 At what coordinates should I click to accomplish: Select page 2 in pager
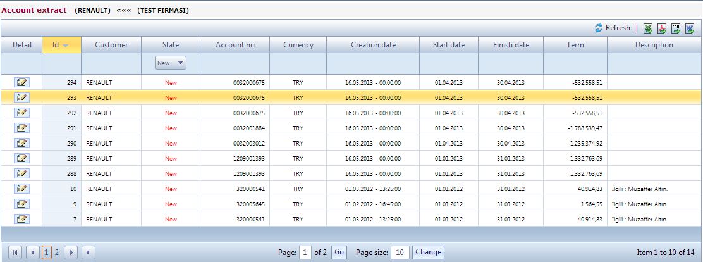[x=57, y=253]
